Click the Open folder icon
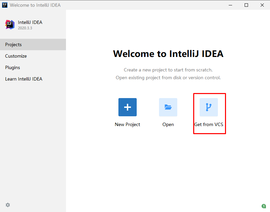The width and height of the screenshot is (270, 212). coord(168,107)
